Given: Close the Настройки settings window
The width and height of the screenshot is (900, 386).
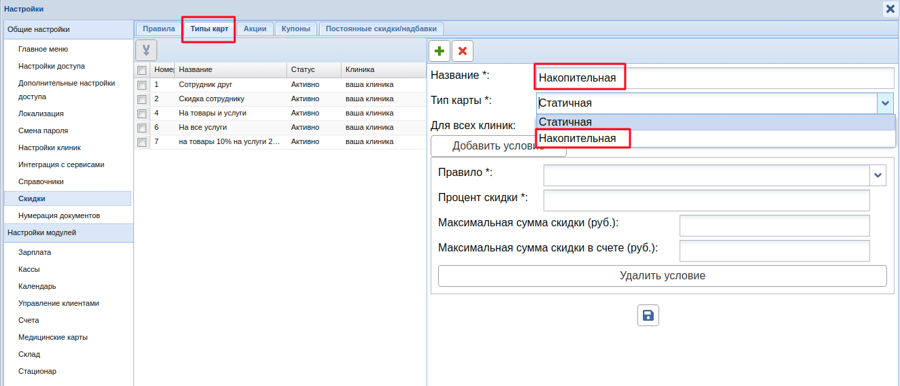Looking at the screenshot, I should [890, 9].
